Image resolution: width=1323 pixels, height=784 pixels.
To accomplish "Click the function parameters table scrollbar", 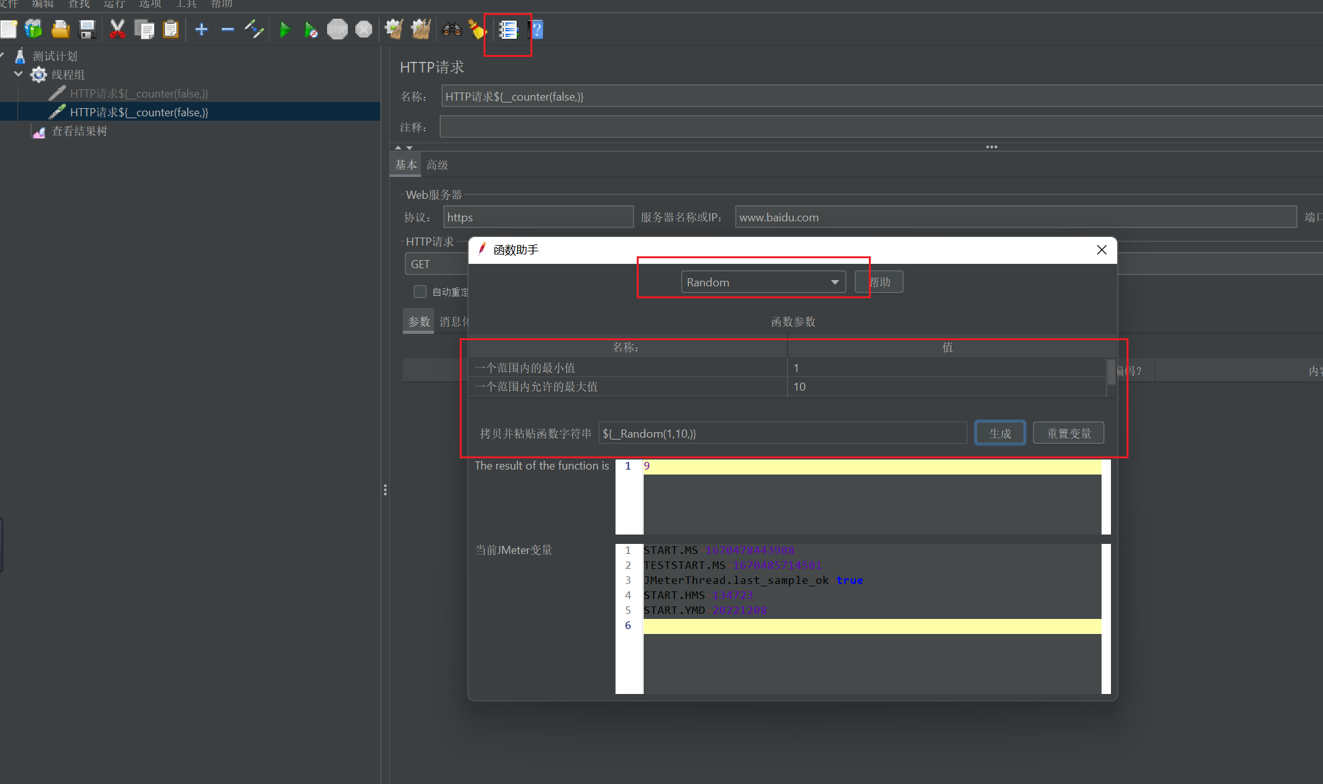I will coord(1112,373).
